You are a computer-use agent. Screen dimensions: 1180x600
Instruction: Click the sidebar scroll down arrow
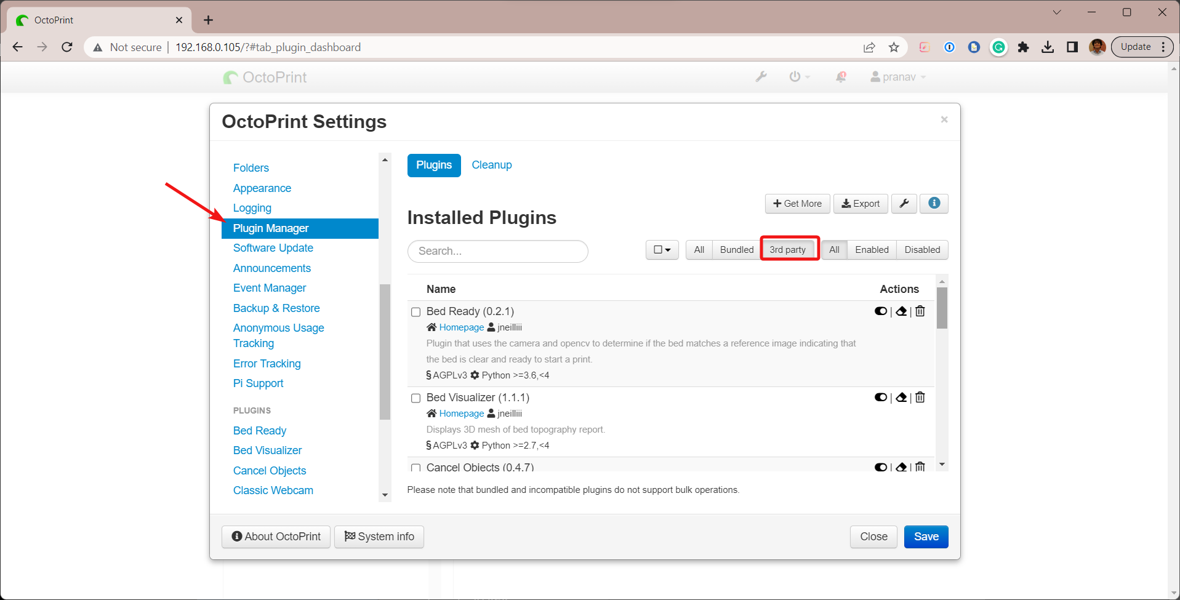point(385,495)
